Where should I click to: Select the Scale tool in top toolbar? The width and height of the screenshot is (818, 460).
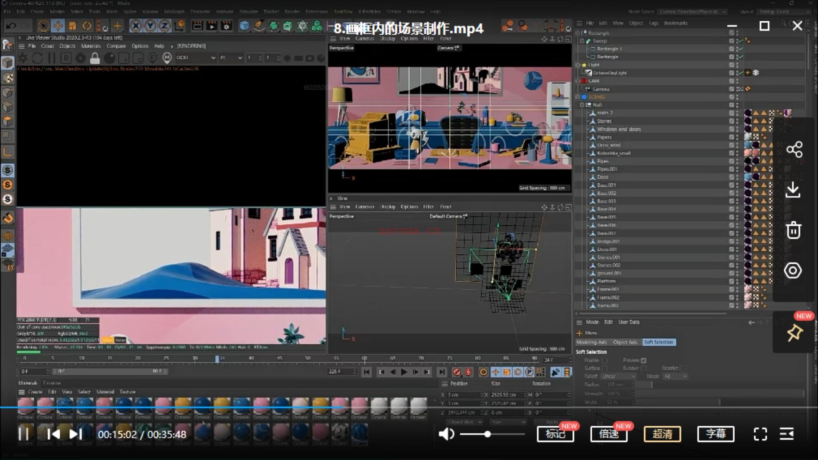[x=72, y=25]
